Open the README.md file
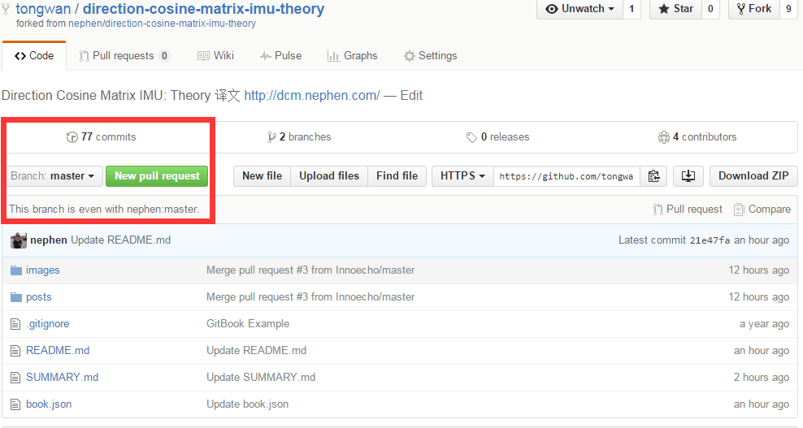Viewport: 803px width, 428px height. point(58,351)
